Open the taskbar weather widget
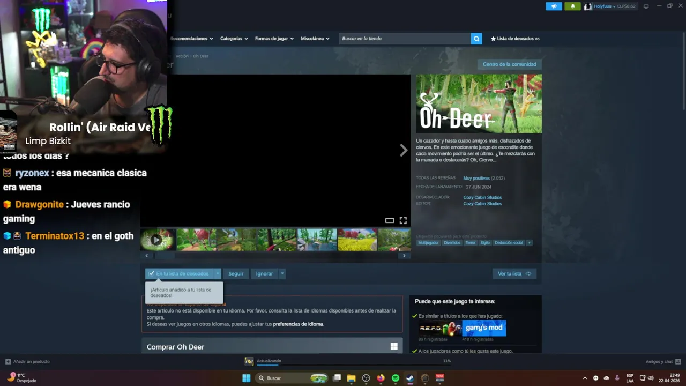686x386 pixels. tap(23, 378)
